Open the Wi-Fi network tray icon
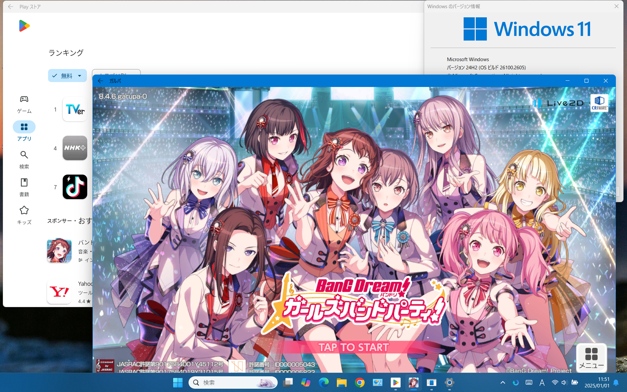 tap(555, 383)
